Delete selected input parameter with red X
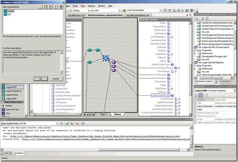This screenshot has height=162, width=238. pos(50,7)
